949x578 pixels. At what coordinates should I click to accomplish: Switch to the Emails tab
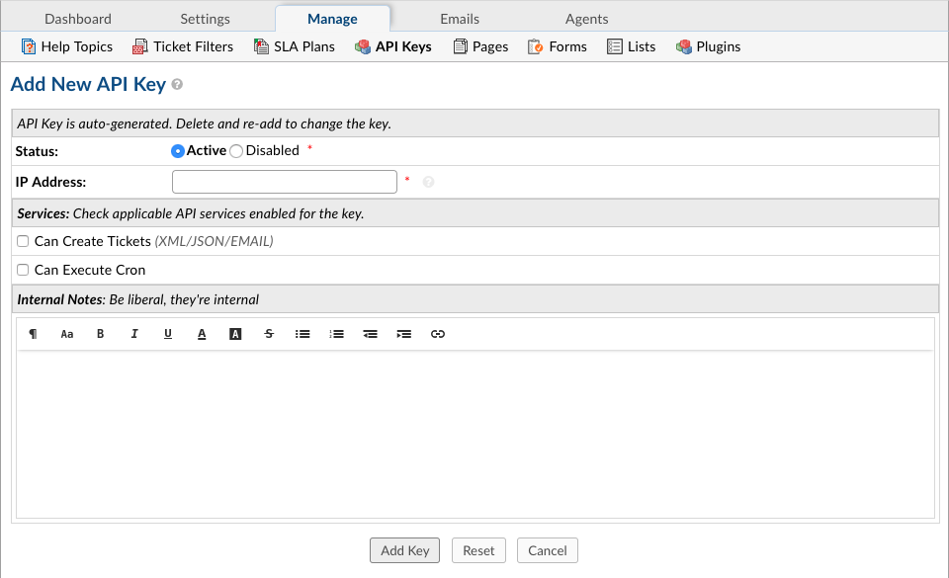(457, 18)
